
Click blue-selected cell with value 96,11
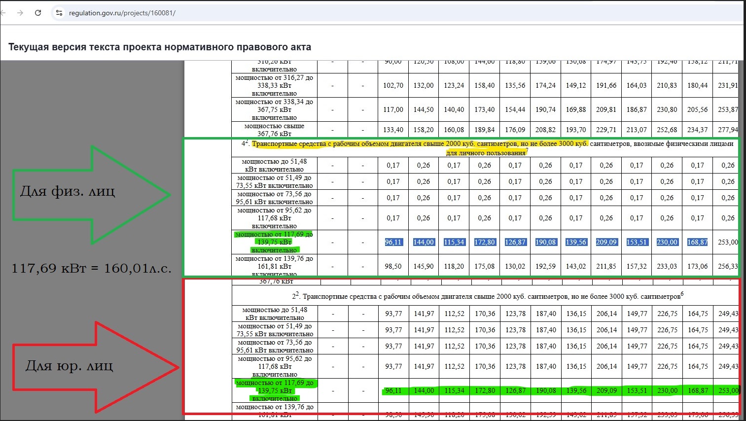coord(393,242)
